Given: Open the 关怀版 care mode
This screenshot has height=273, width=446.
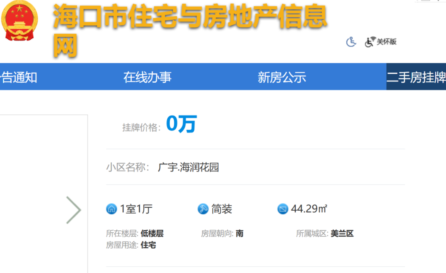Looking at the screenshot, I should [x=381, y=42].
